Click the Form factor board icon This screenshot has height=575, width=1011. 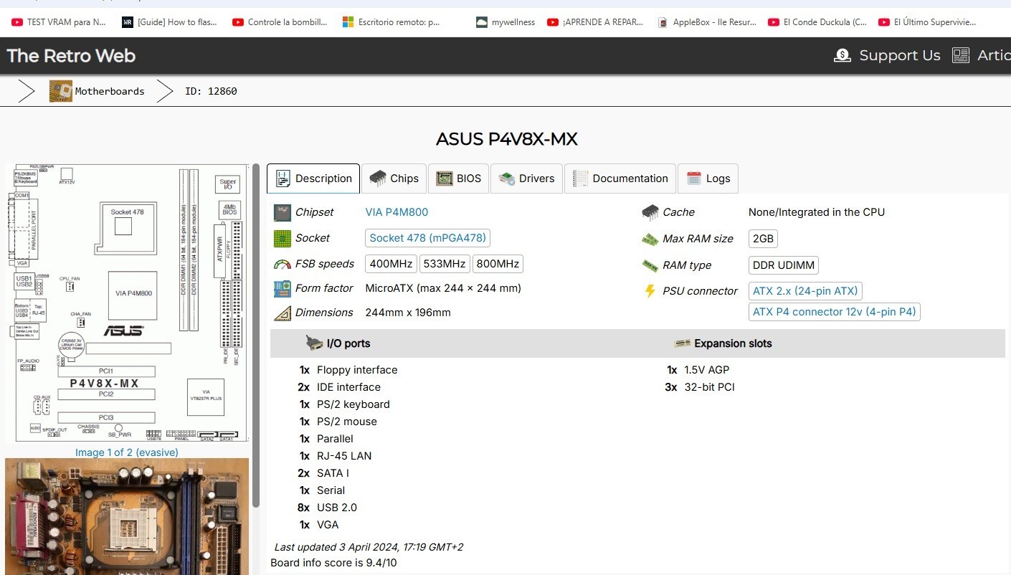[x=283, y=288]
